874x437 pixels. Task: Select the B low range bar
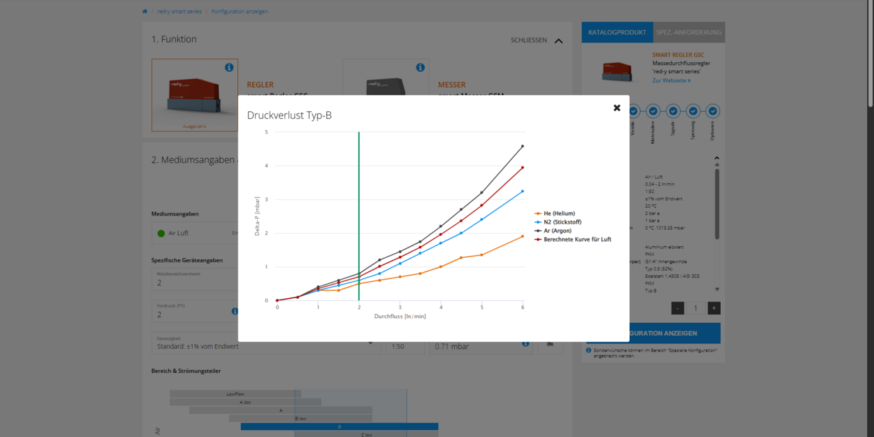[x=301, y=418]
